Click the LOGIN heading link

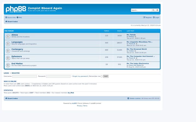[x=6, y=73]
